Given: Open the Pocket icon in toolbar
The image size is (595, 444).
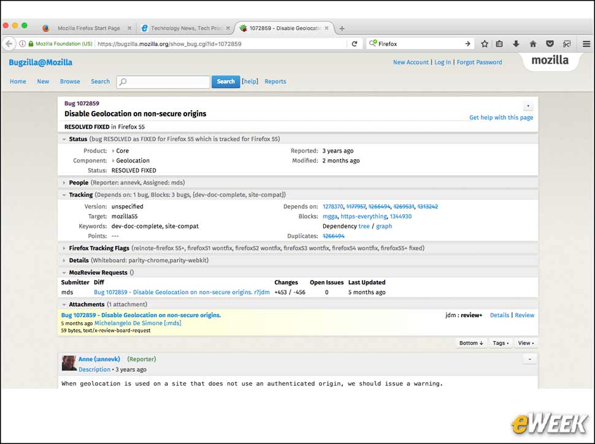Looking at the screenshot, I should pos(550,44).
